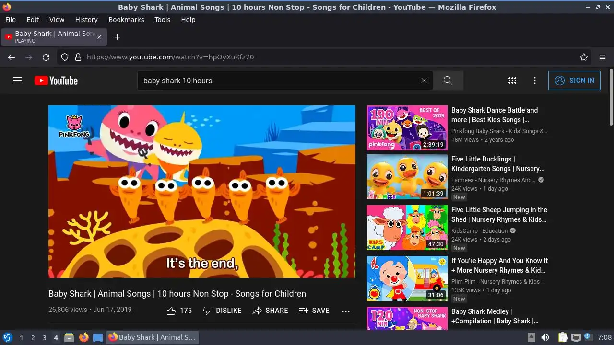Bookmark this page with the star icon
The image size is (614, 345).
click(x=584, y=57)
